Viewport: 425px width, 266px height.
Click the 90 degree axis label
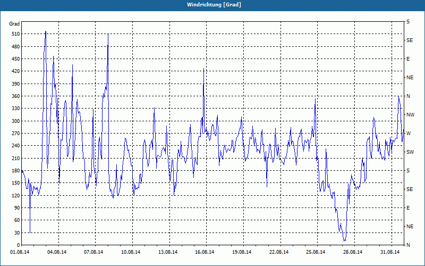tap(17, 208)
